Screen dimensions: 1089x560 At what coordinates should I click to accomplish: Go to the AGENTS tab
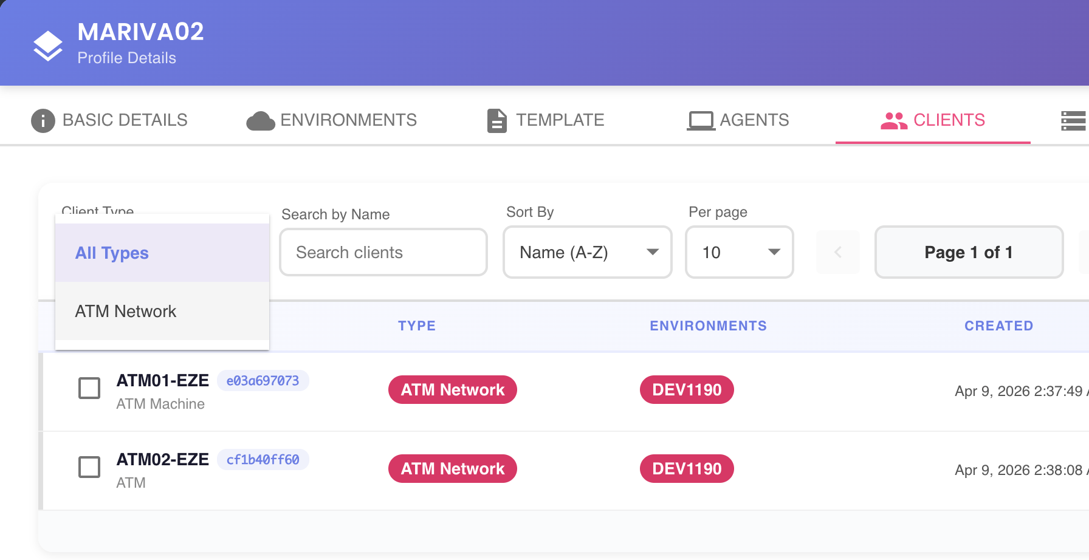coord(738,120)
